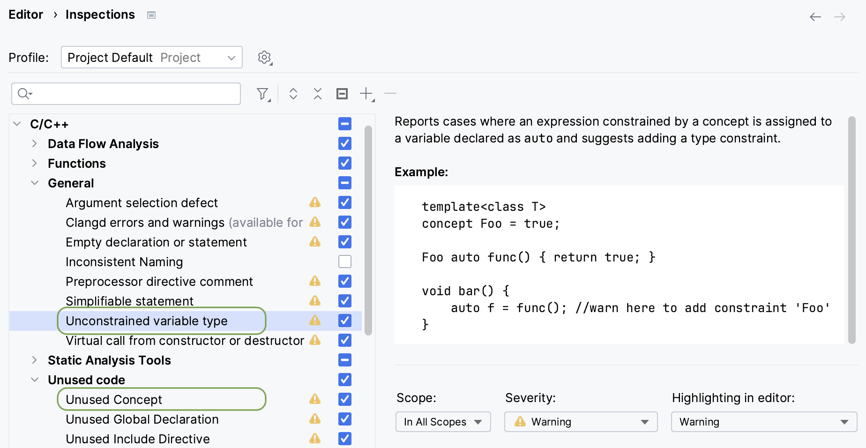Image resolution: width=866 pixels, height=448 pixels.
Task: Select the Simplifiable statement inspection
Action: (129, 301)
